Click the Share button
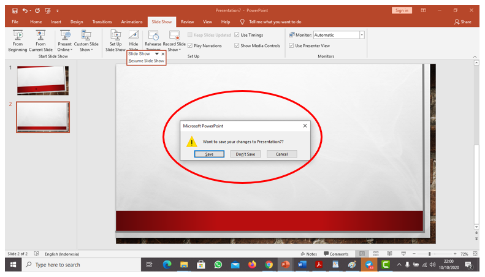This screenshot has height=277, width=485. tap(463, 22)
